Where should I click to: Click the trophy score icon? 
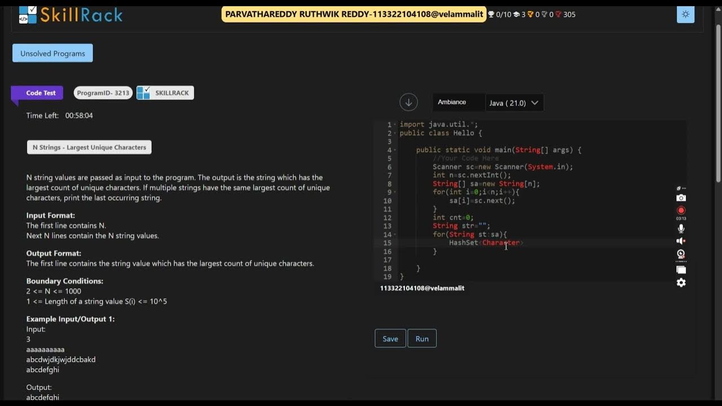point(491,15)
